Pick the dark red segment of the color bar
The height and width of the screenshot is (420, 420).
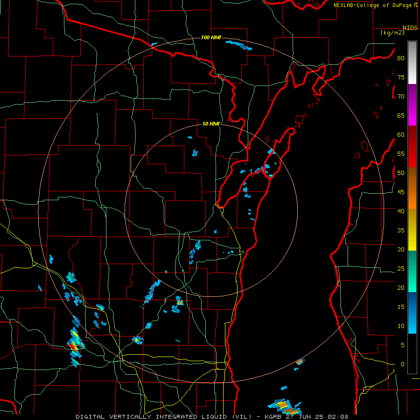coord(412,147)
